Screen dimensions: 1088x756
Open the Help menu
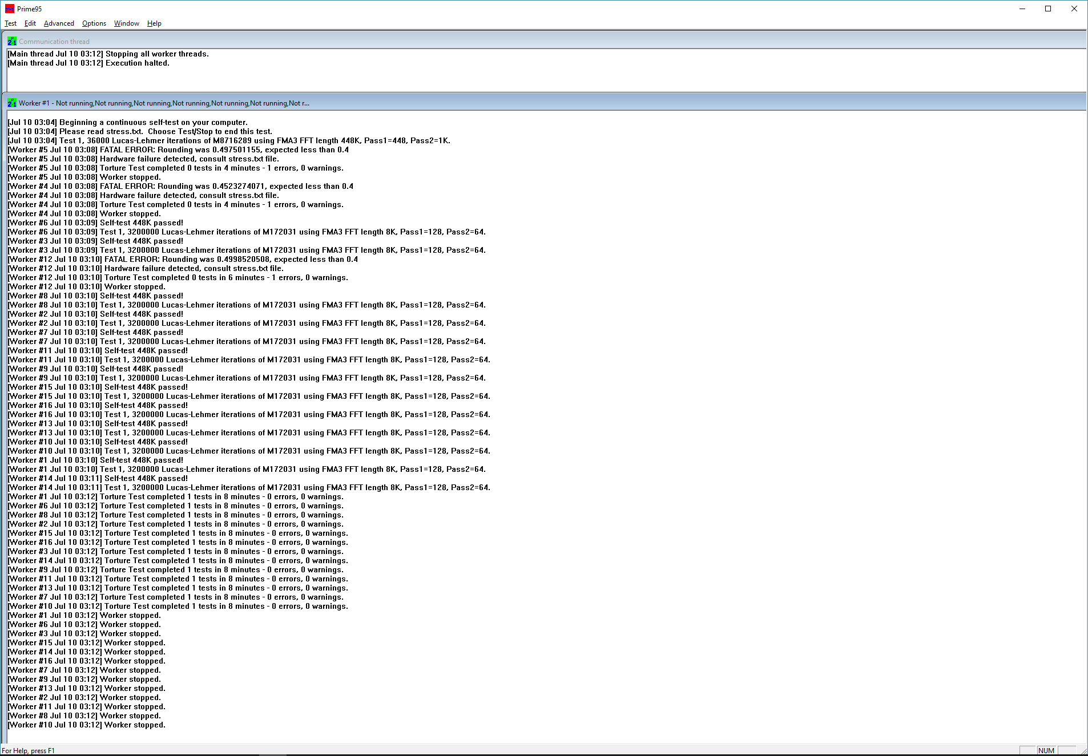[154, 23]
